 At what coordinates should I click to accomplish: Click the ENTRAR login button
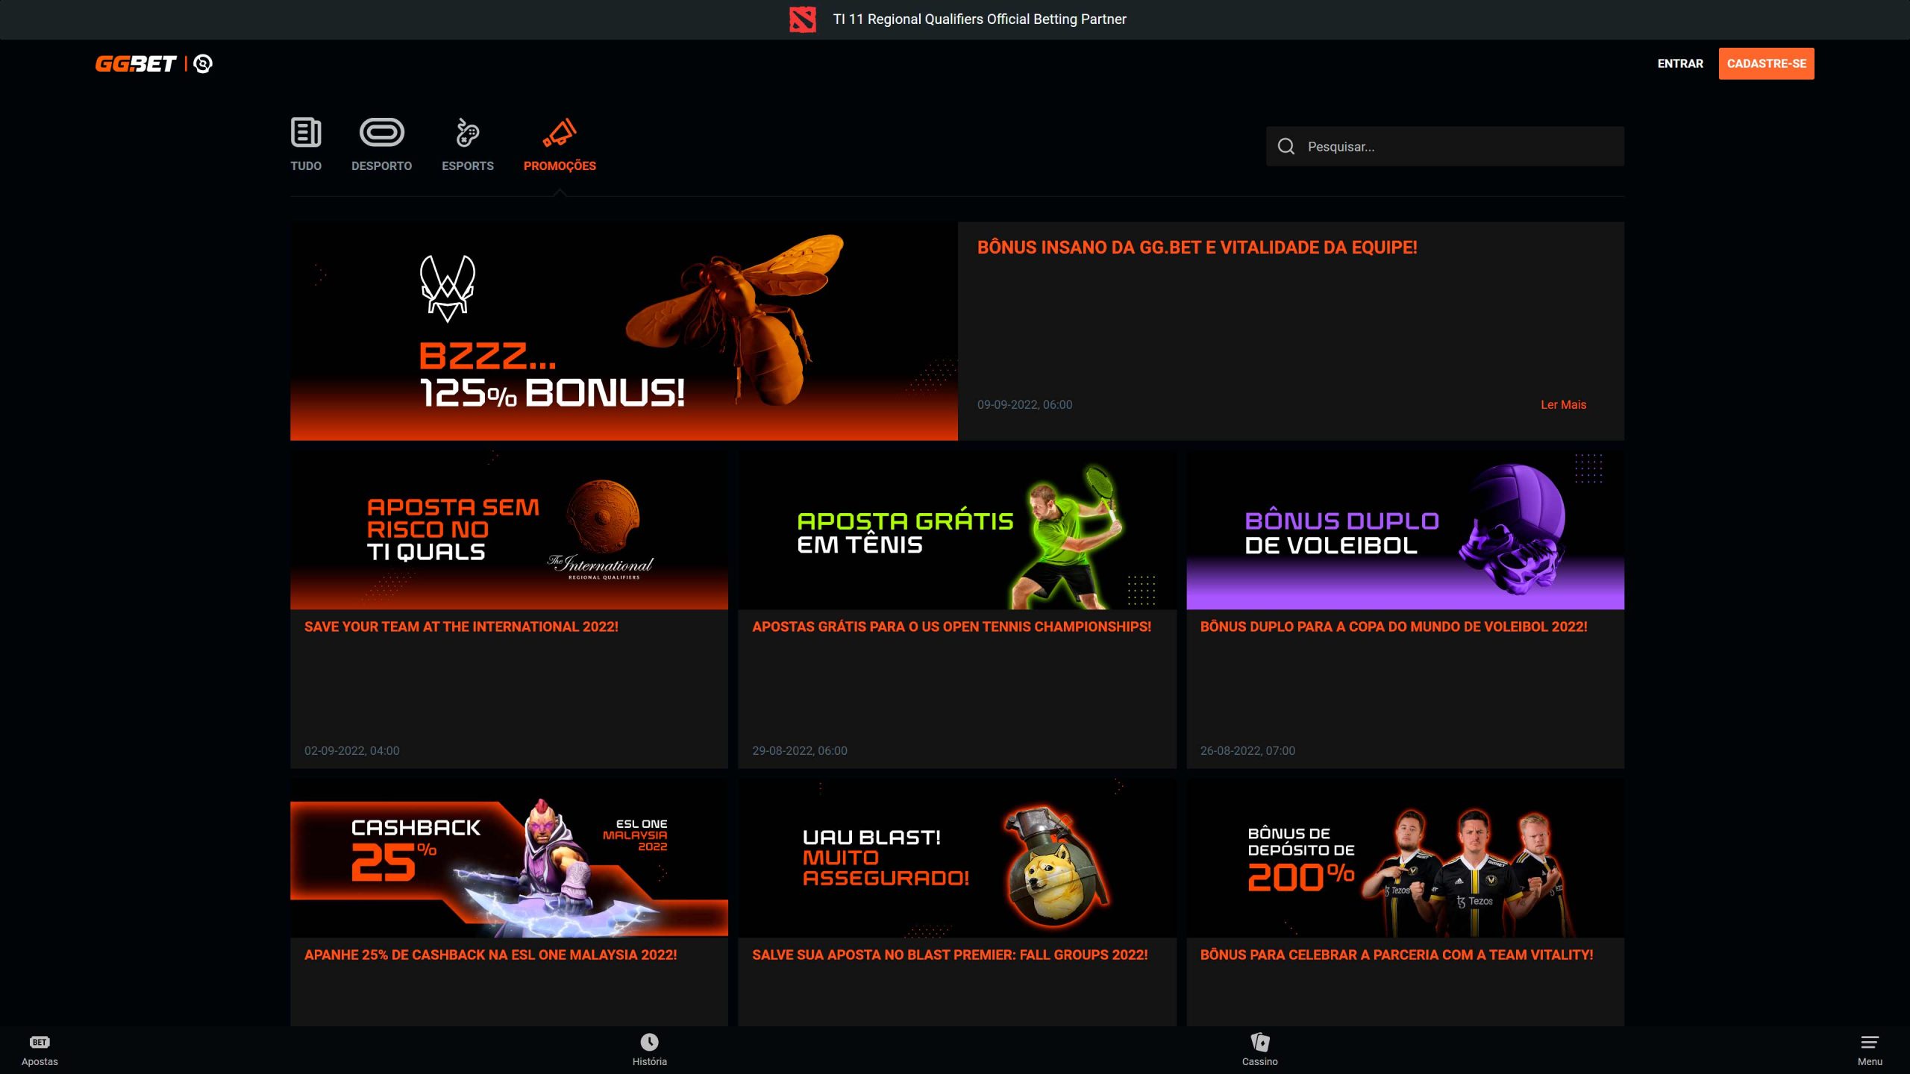tap(1680, 64)
